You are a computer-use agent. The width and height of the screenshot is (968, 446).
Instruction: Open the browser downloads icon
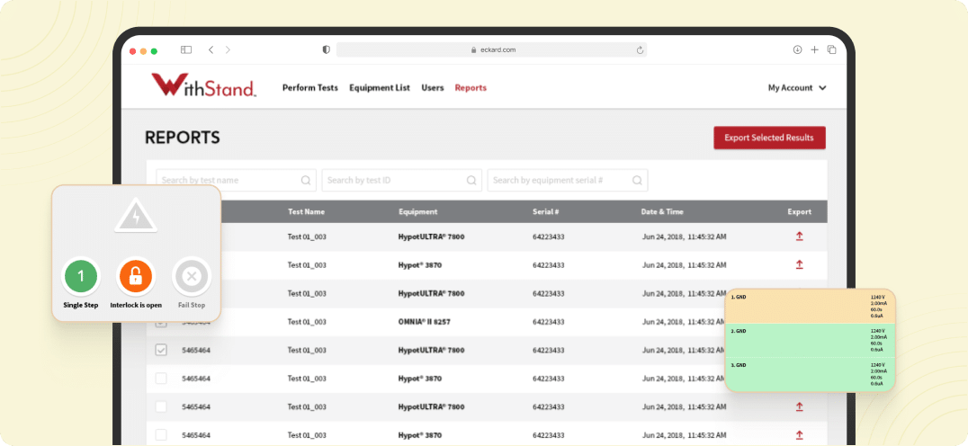(x=797, y=50)
